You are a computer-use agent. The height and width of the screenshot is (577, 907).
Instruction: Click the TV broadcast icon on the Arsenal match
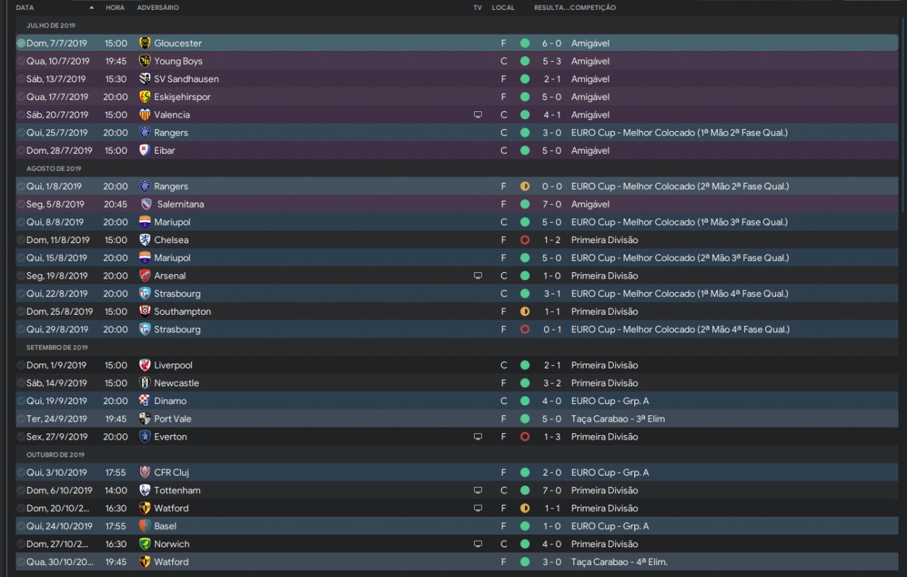pyautogui.click(x=478, y=276)
